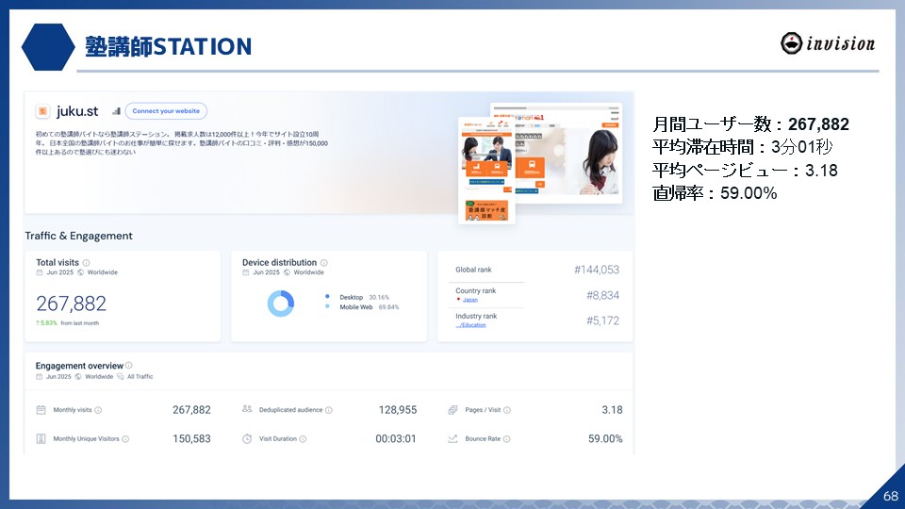The width and height of the screenshot is (905, 509).
Task: Click the info icon next to Bounce Rate
Action: (x=507, y=439)
